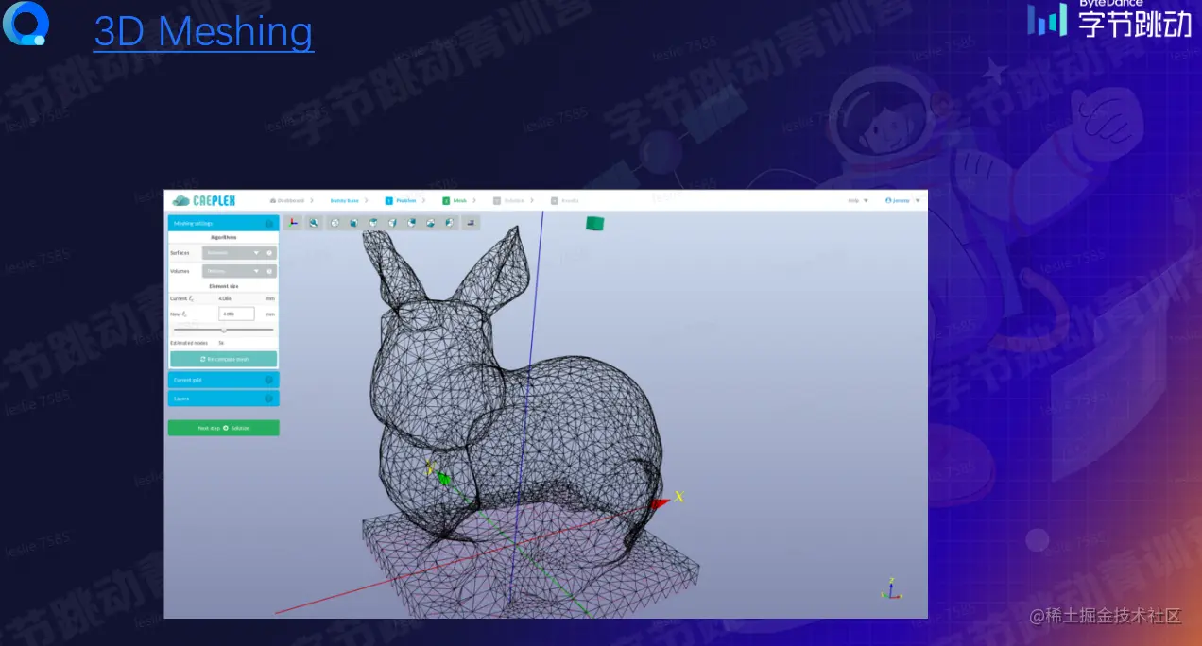Screen dimensions: 1202x646
Task: Open the jeremy user account dropdown
Action: (x=902, y=200)
